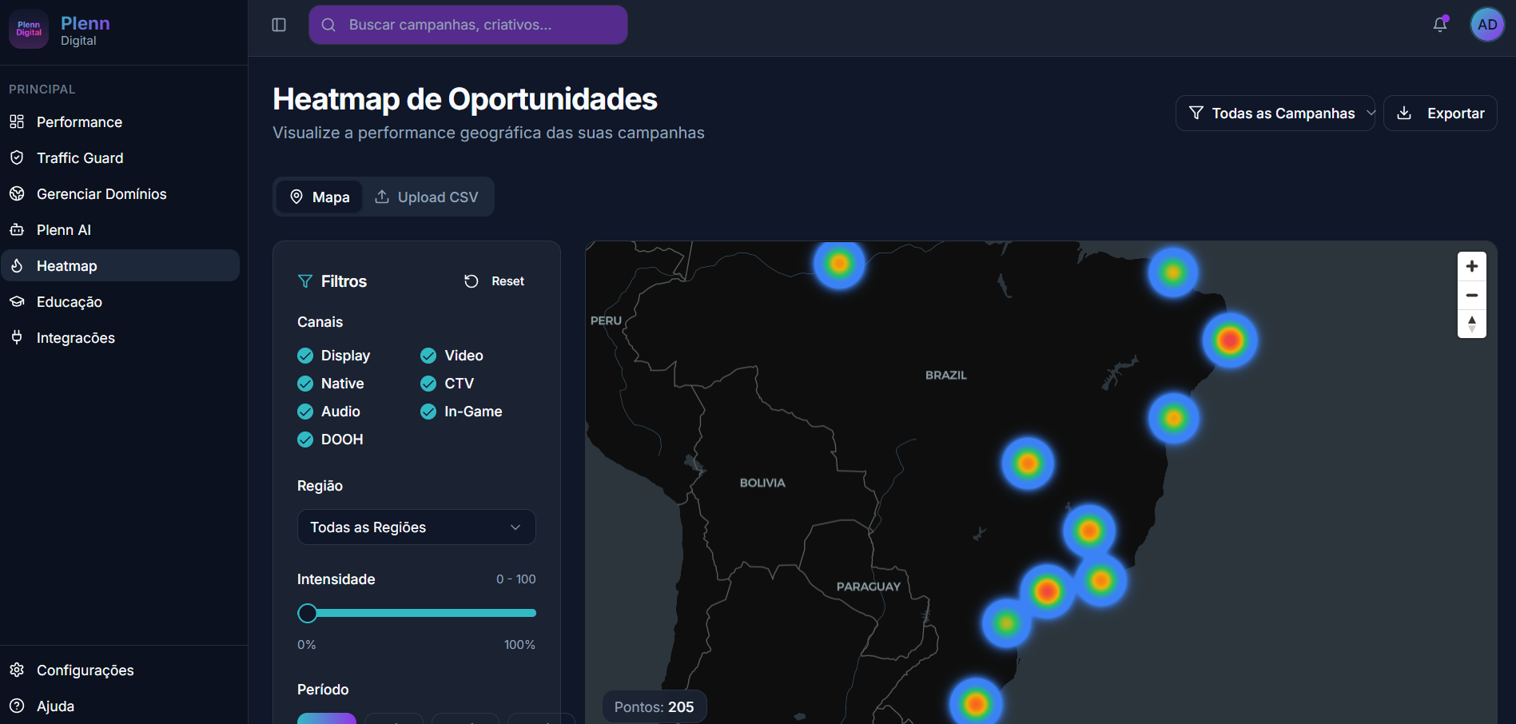The height and width of the screenshot is (724, 1516).
Task: Click the Exportar button
Action: tap(1440, 113)
